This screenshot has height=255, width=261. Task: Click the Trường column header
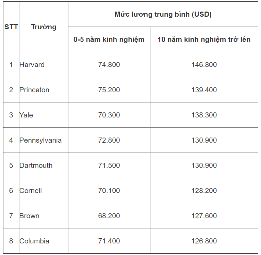[44, 27]
